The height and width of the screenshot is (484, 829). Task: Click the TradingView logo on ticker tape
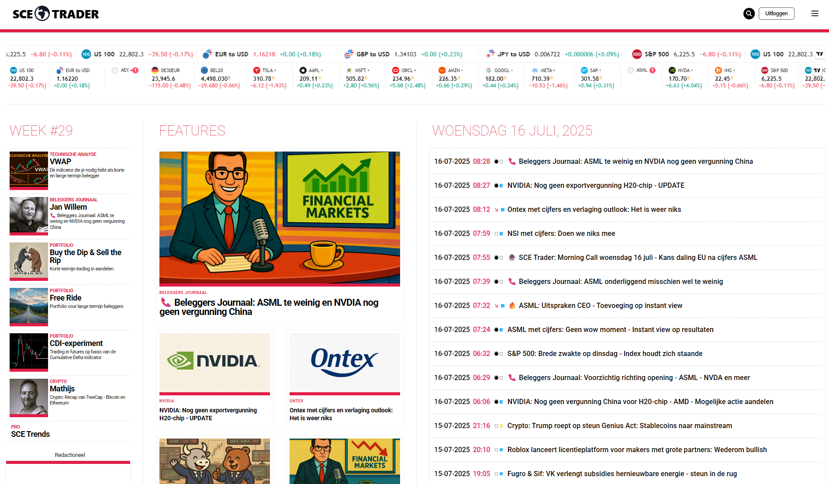coord(819,54)
